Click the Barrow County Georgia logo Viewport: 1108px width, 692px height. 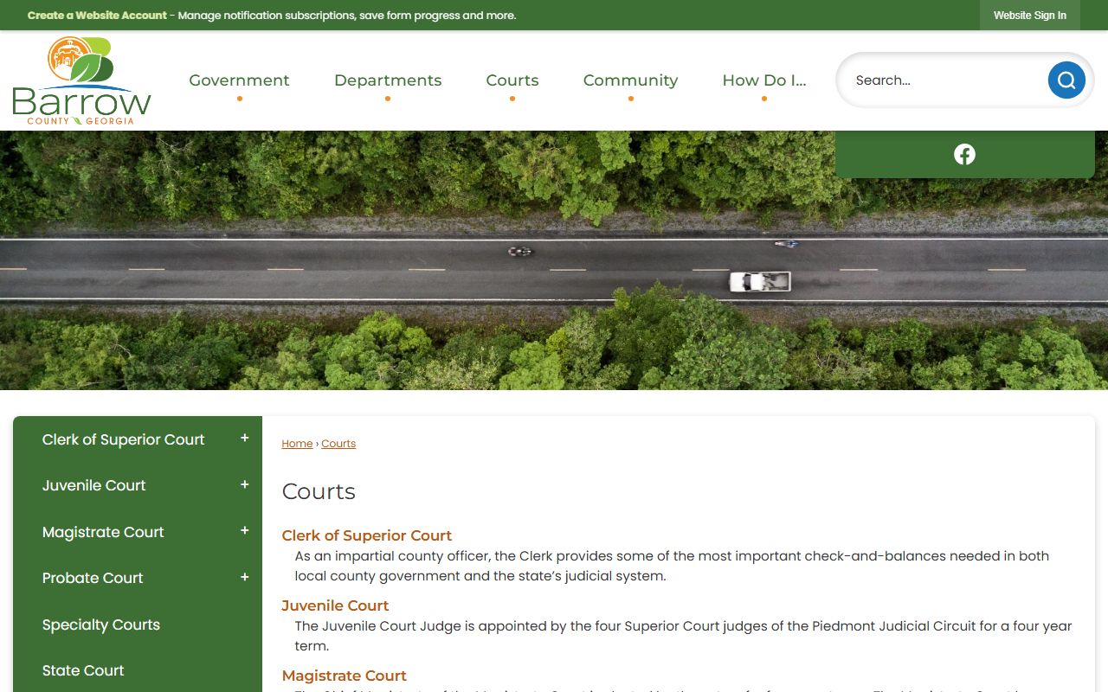82,80
